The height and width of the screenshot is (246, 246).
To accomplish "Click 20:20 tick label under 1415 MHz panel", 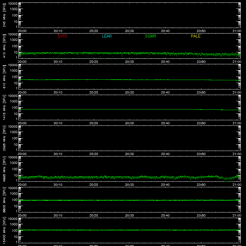I will 94,123.
